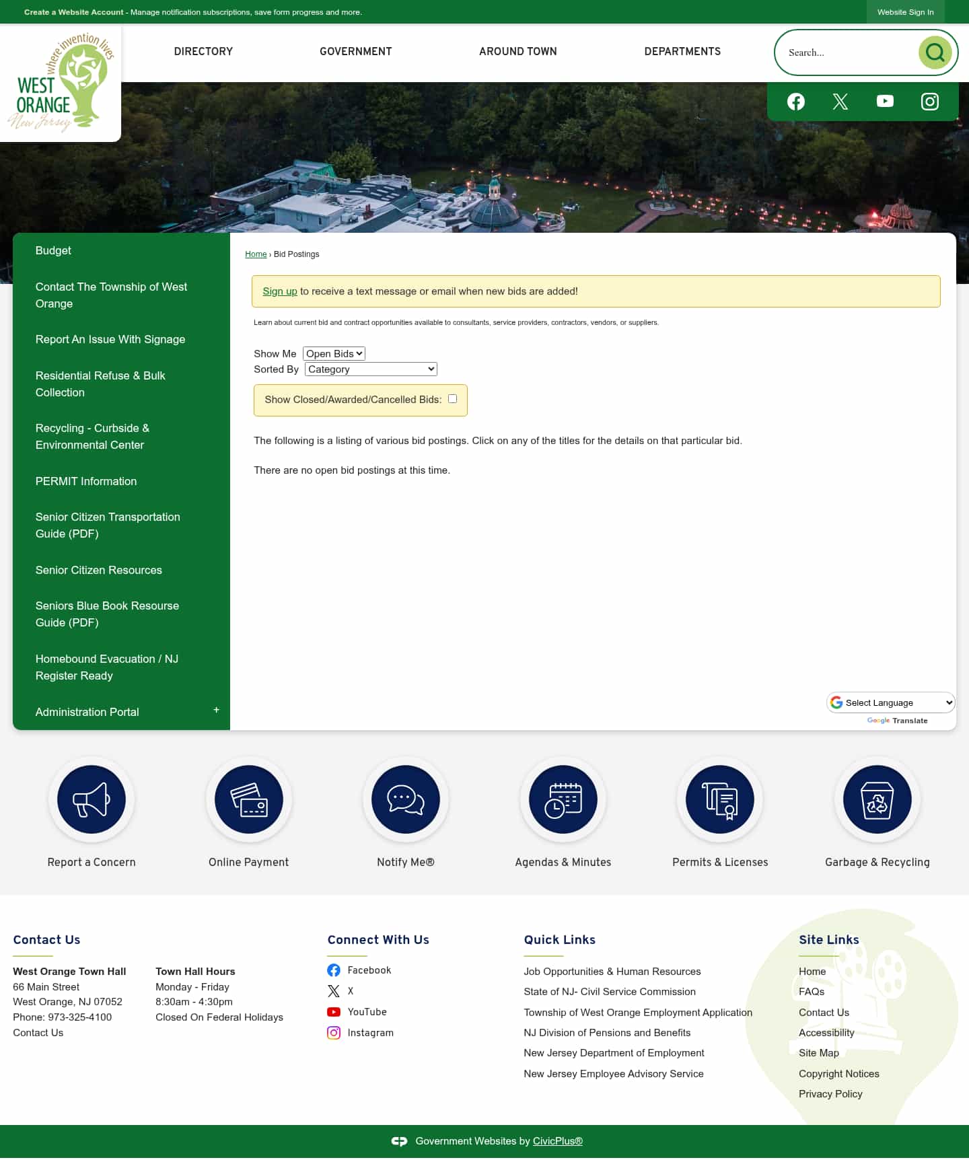Click the Copyright Notices link
The image size is (969, 1160).
pyautogui.click(x=839, y=1074)
